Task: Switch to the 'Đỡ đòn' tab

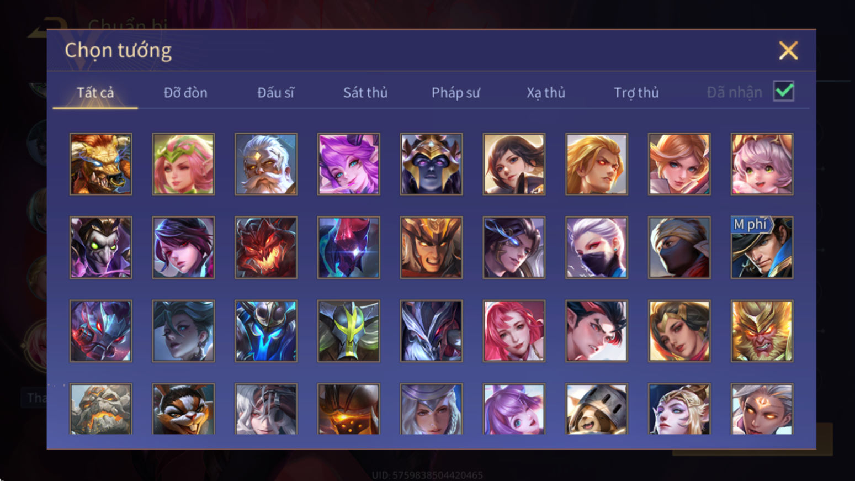Action: 185,92
